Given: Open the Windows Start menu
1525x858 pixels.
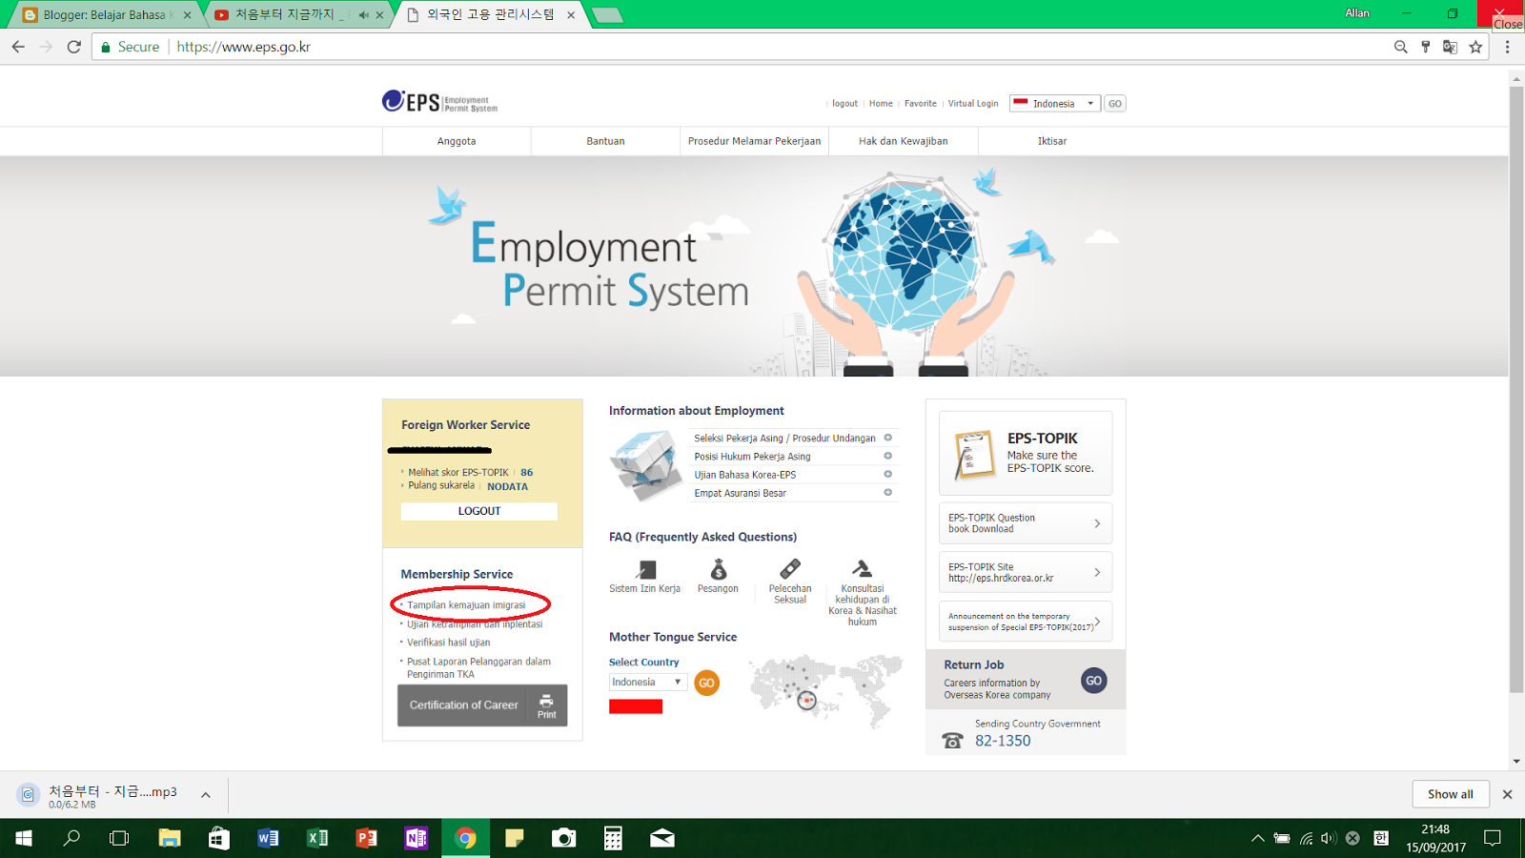Looking at the screenshot, I should [x=24, y=838].
